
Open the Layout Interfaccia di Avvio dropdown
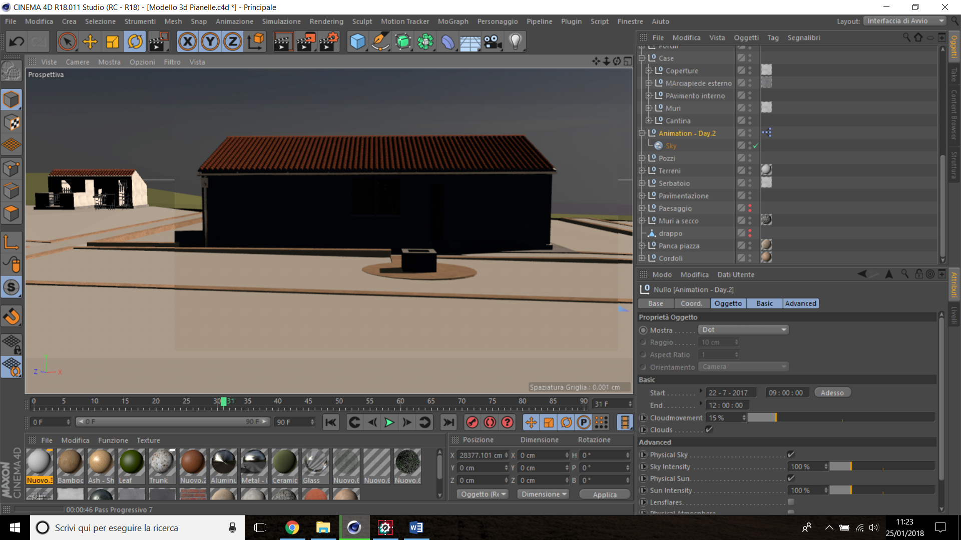(x=905, y=21)
